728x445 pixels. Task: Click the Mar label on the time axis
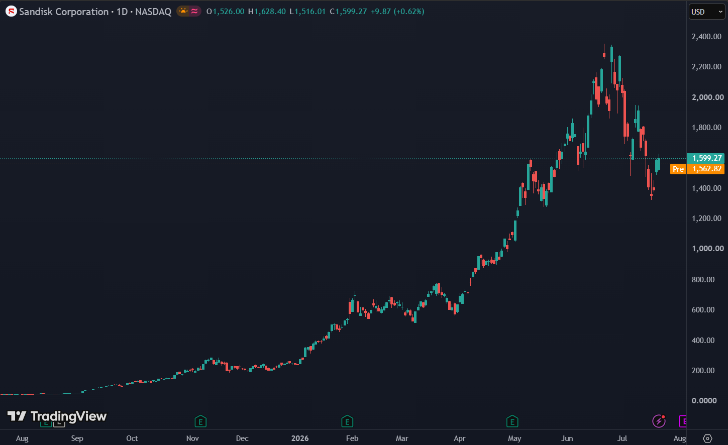coord(402,438)
